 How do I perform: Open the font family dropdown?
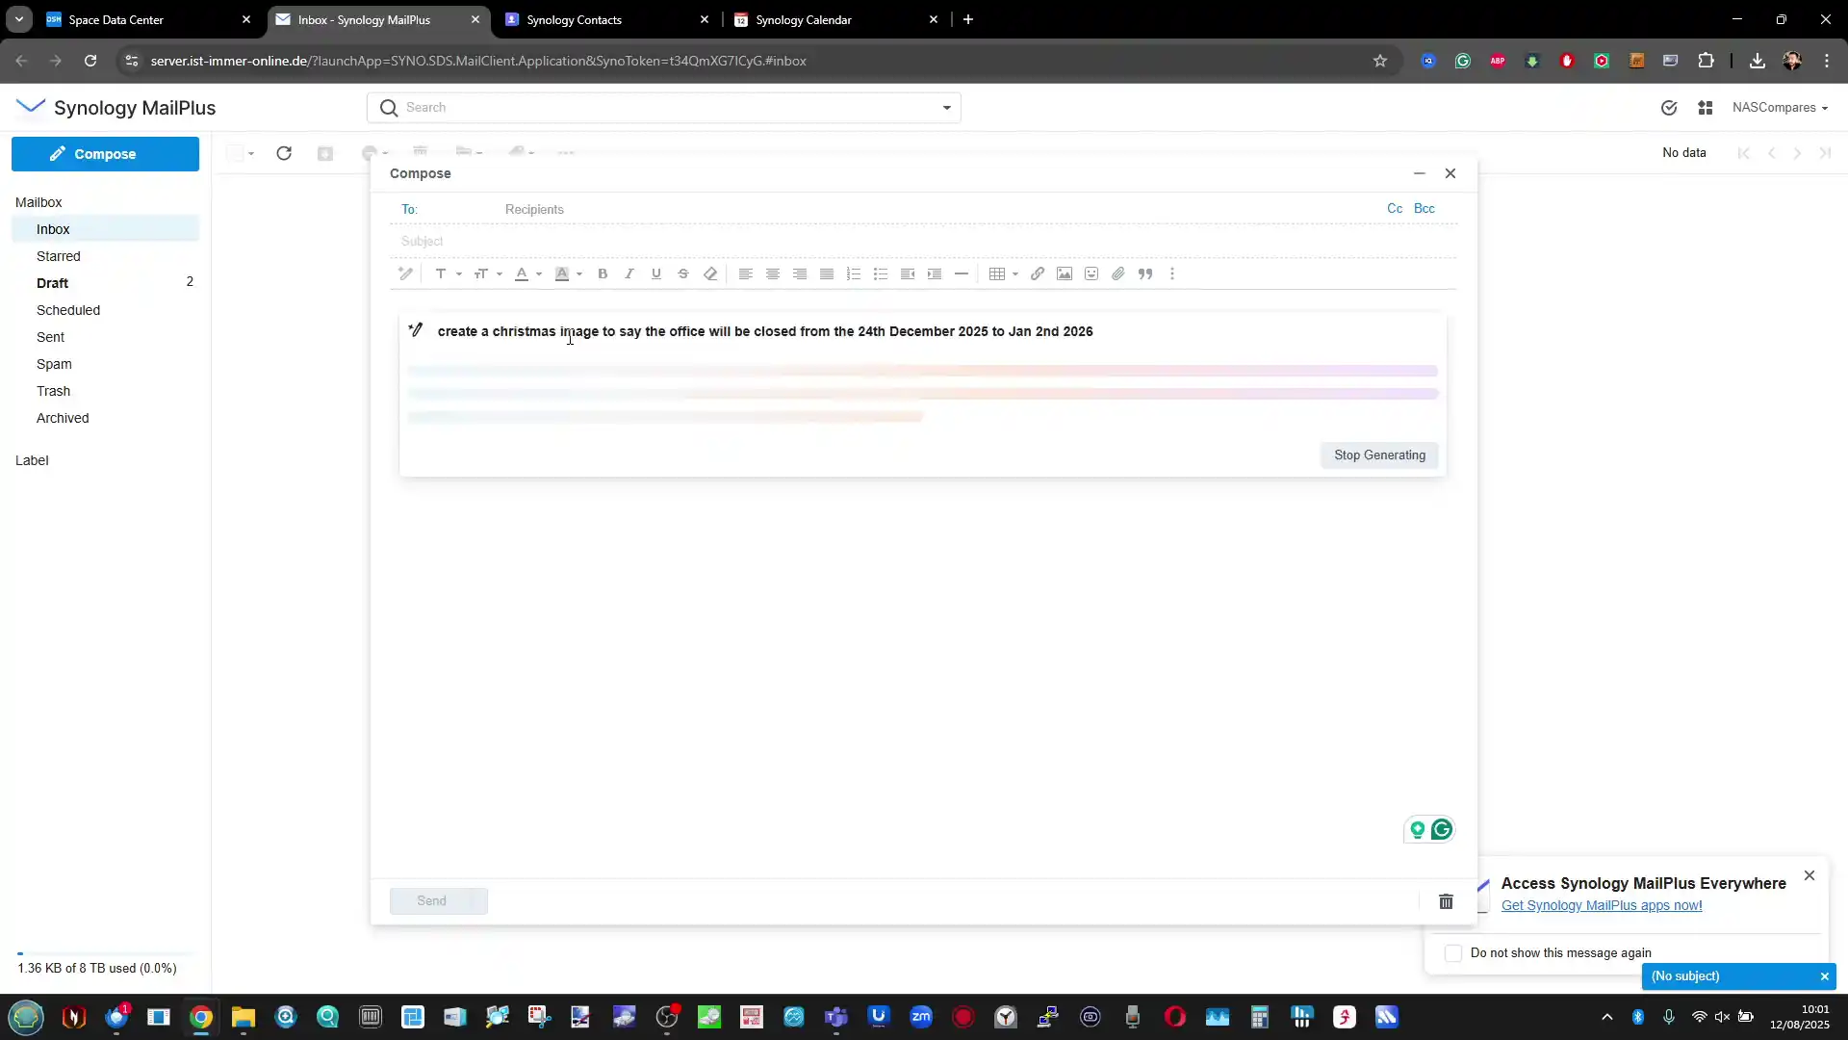tap(448, 274)
